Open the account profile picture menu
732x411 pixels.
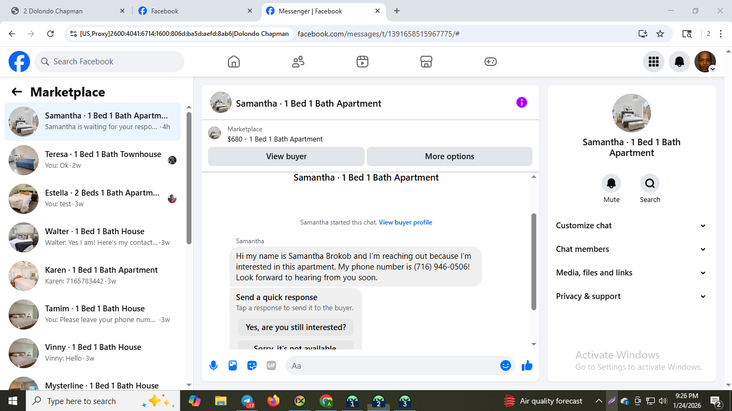(x=705, y=62)
